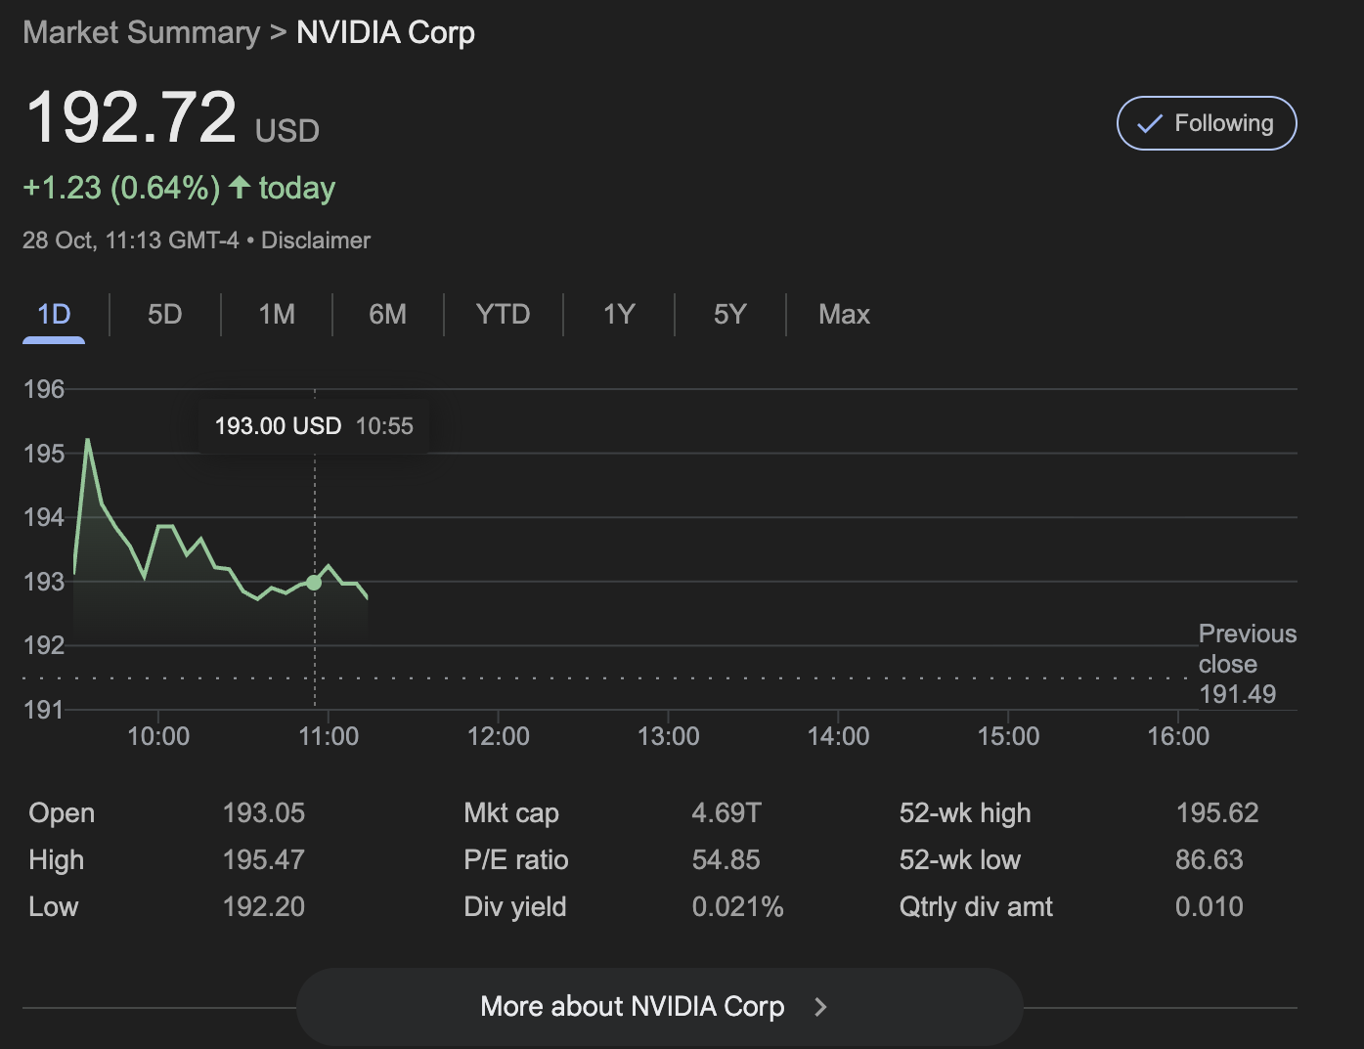View the 1Y price chart
The height and width of the screenshot is (1049, 1364).
(x=617, y=314)
